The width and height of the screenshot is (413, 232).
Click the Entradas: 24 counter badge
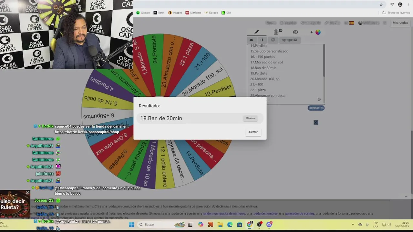[x=316, y=108]
